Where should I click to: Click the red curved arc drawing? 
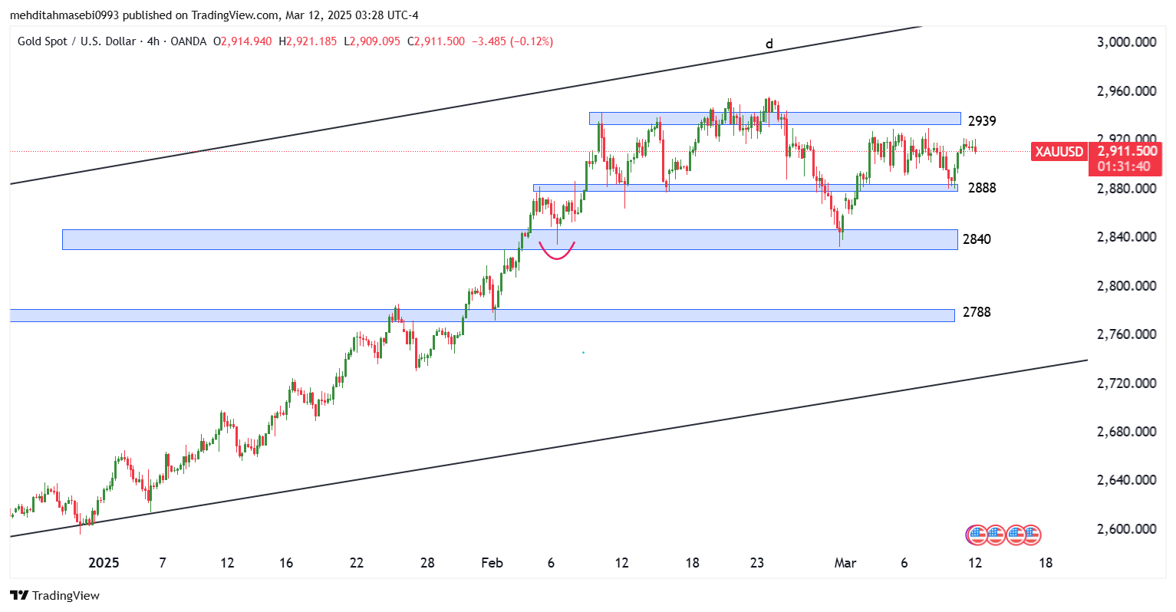click(x=557, y=250)
